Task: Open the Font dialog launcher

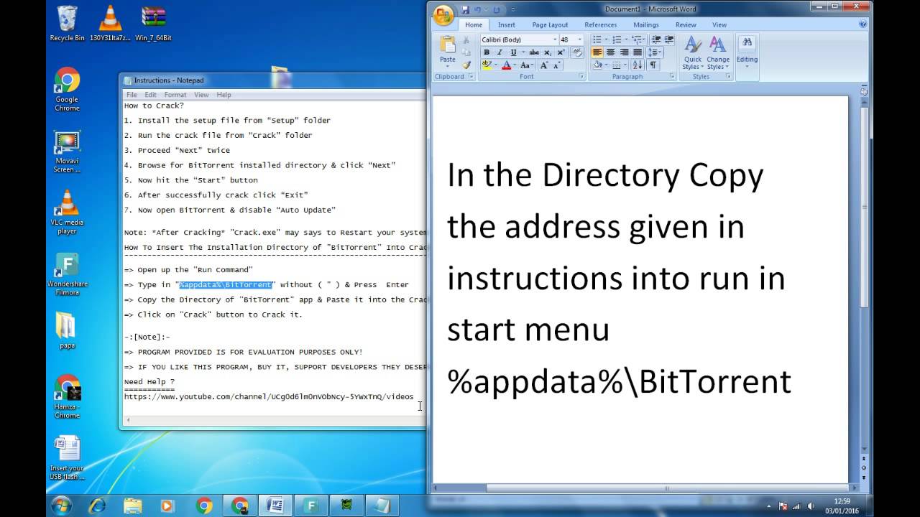Action: click(581, 76)
